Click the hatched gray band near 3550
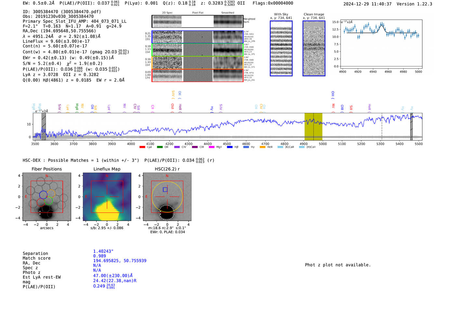Image resolution: width=455 pixels, height=309 pixels. 44,126
